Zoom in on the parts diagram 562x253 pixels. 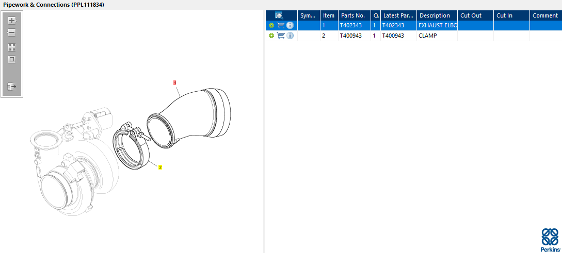[12, 21]
